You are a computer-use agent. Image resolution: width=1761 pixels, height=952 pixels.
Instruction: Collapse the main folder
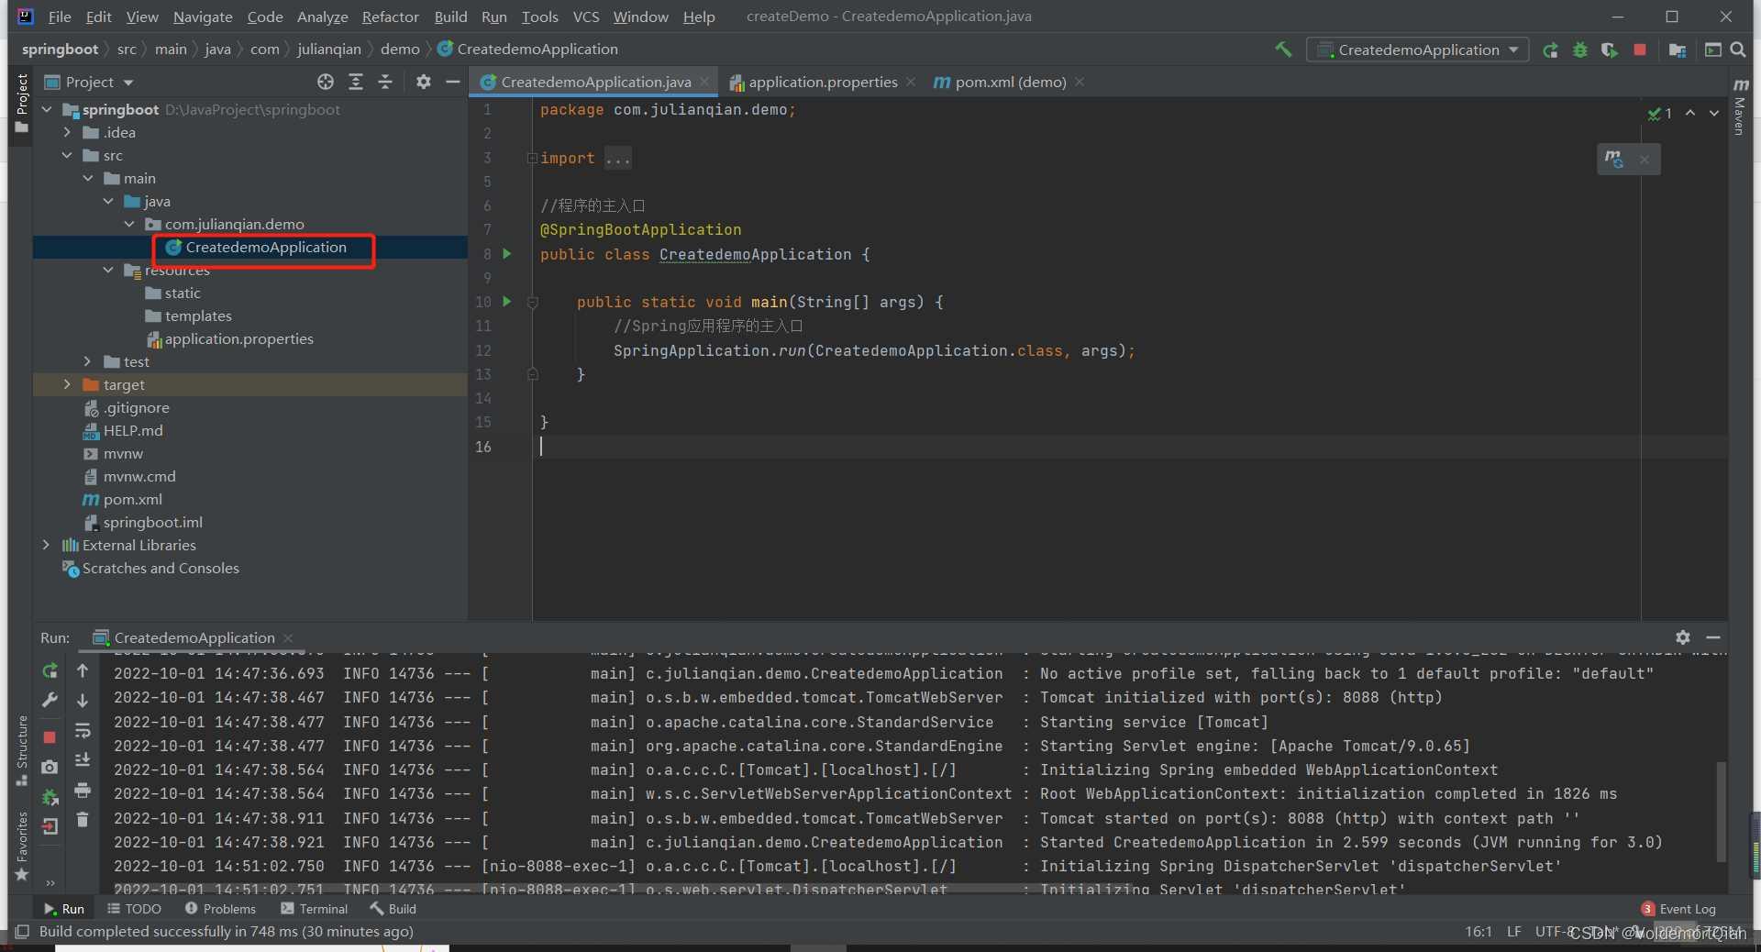[88, 178]
